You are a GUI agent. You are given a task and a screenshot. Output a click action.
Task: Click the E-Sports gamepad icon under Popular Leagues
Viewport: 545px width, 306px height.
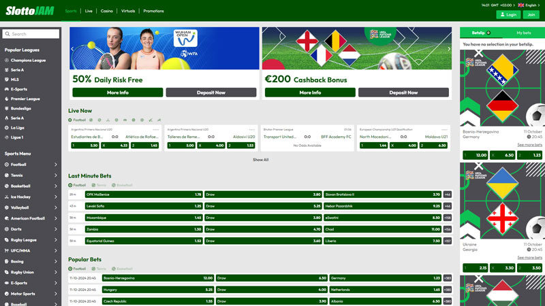(x=6, y=89)
